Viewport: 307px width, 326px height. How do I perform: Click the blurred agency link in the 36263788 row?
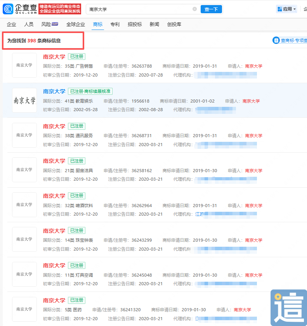(225, 75)
